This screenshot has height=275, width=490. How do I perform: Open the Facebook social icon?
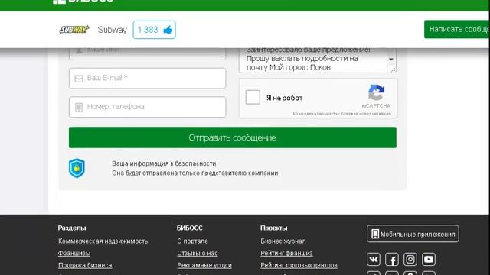(392, 260)
